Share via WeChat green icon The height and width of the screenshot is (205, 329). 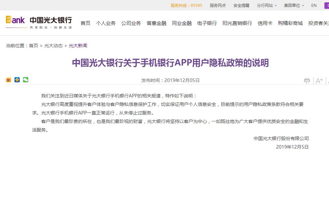point(26,80)
